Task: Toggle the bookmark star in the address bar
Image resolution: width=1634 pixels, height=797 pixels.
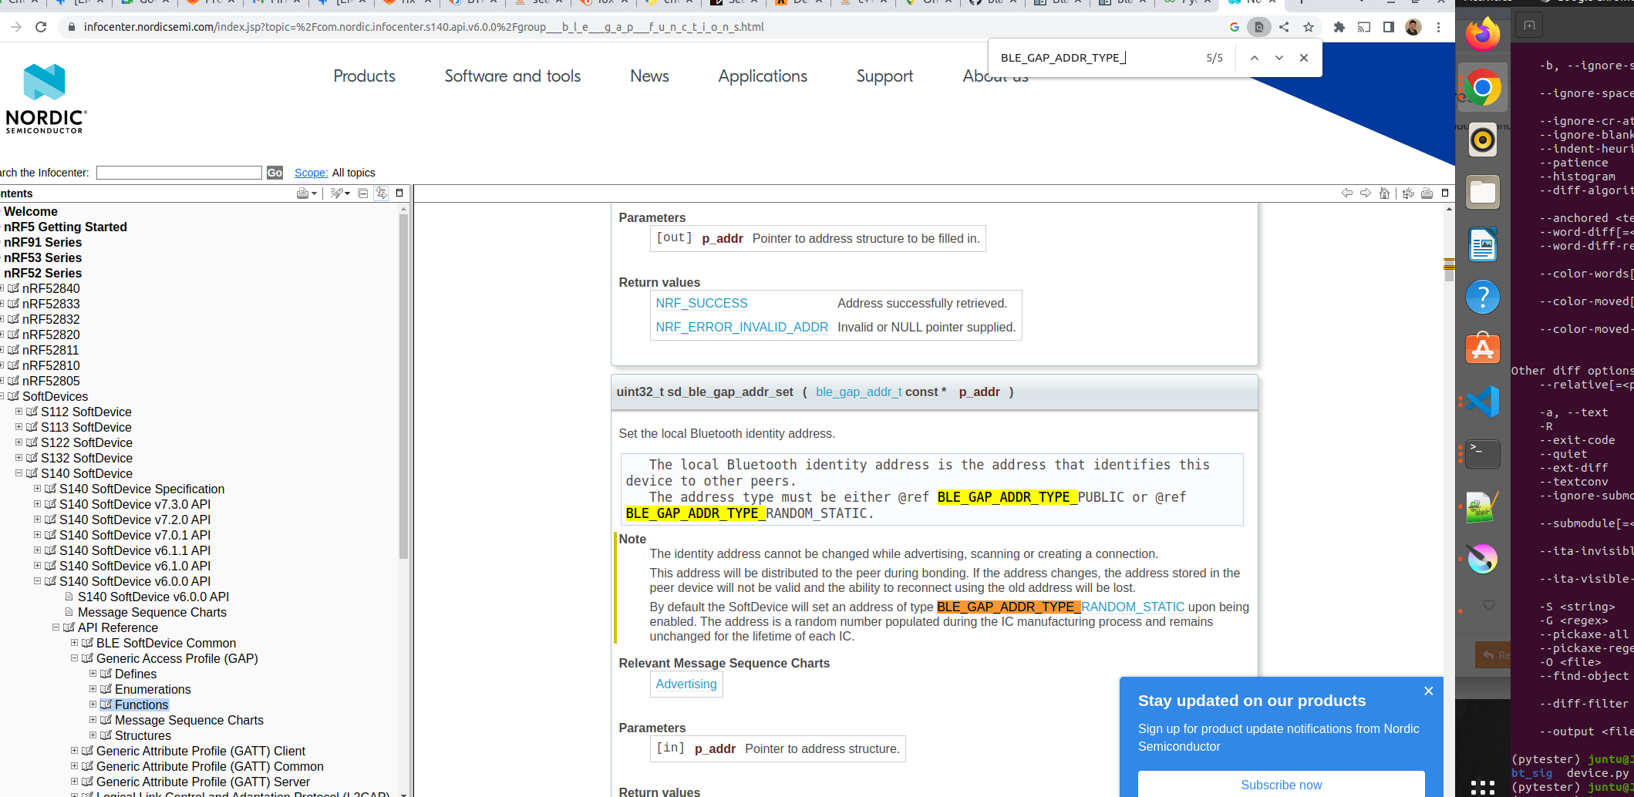Action: click(1309, 26)
